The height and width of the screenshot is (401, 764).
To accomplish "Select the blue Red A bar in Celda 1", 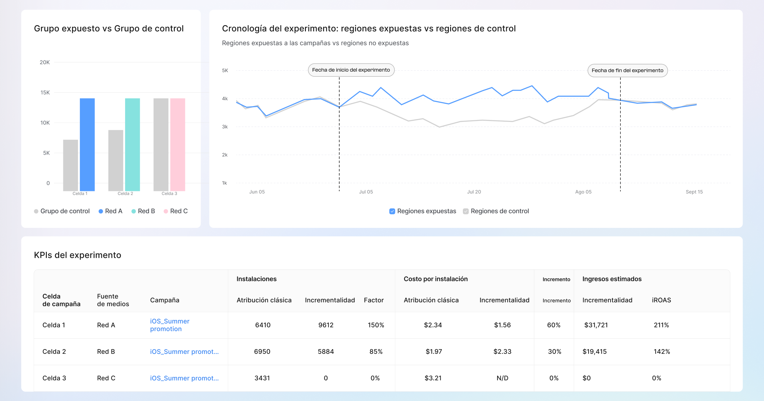I will pyautogui.click(x=87, y=144).
